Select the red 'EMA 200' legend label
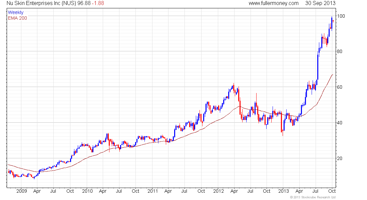This screenshot has width=367, height=200. coord(18,18)
